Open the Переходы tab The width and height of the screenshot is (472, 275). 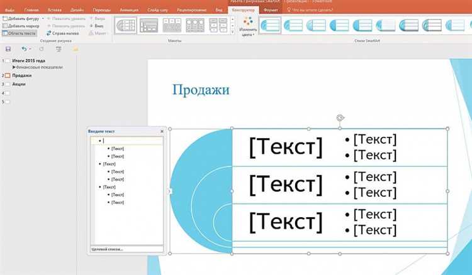102,10
